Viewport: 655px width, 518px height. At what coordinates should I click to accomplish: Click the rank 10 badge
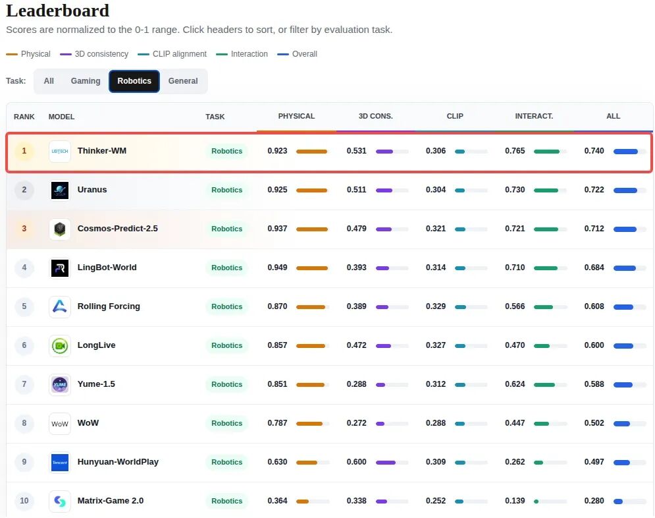(24, 501)
